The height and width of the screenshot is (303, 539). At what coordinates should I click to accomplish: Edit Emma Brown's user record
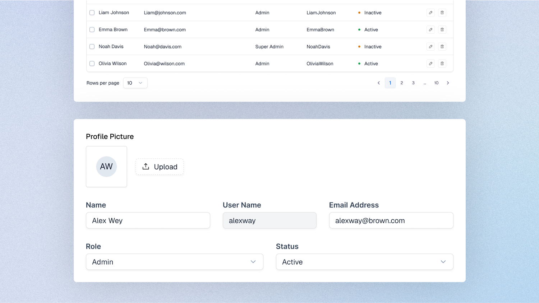430,29
